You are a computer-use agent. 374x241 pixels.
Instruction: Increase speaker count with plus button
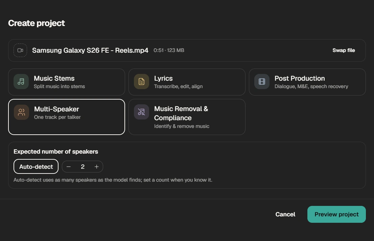97,167
